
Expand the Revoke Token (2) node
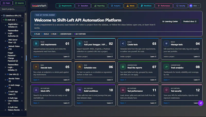pos(5,80)
